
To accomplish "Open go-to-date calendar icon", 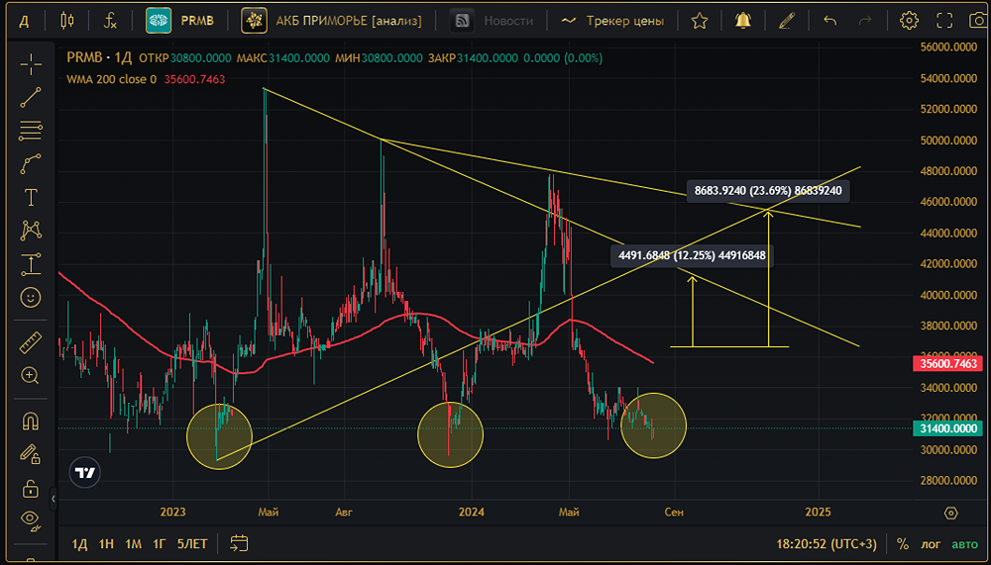I will point(239,543).
